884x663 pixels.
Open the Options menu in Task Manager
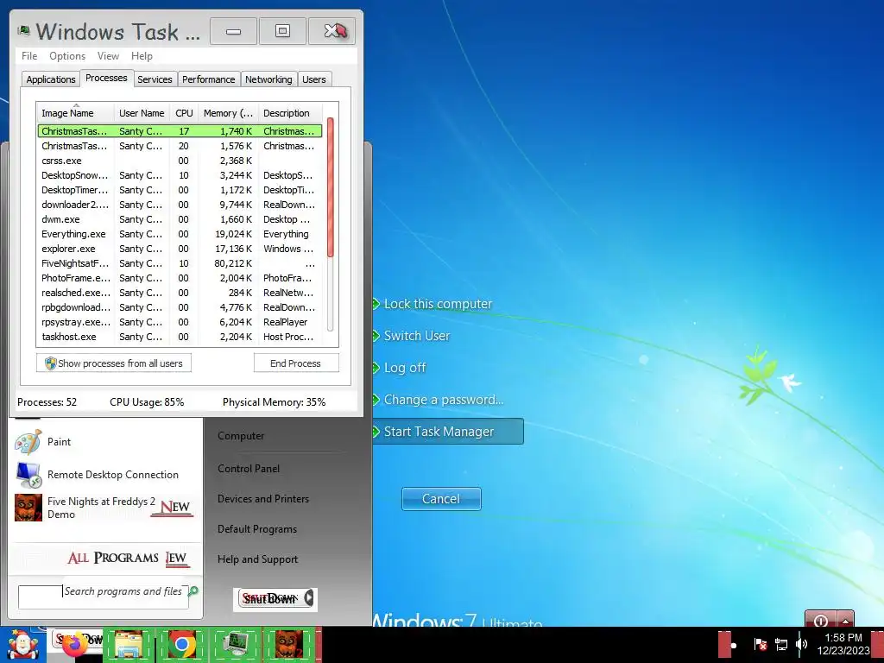(67, 56)
